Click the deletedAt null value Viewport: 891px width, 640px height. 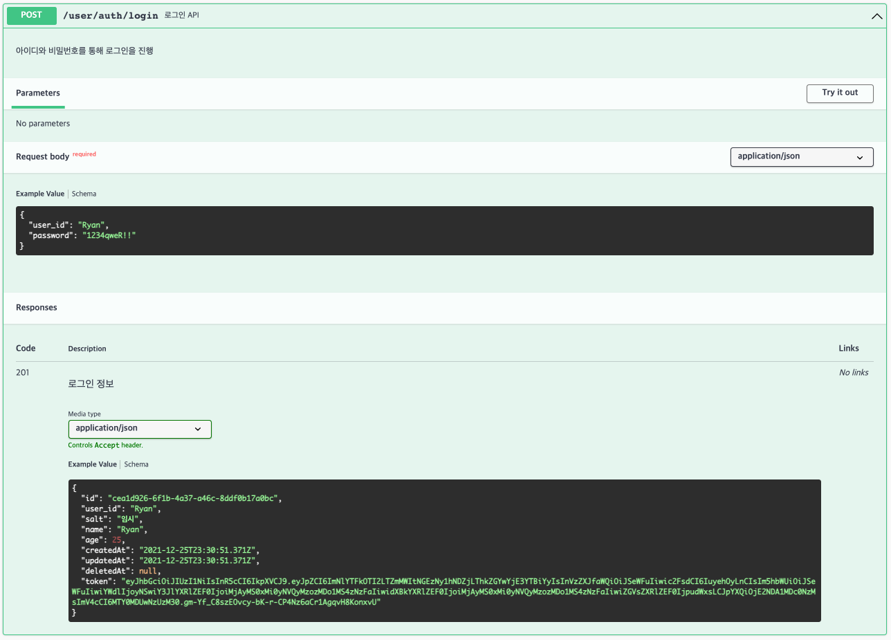tap(147, 571)
